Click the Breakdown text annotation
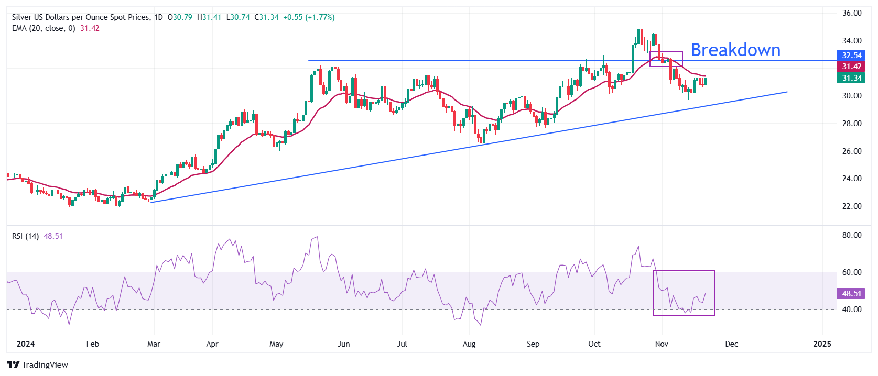This screenshot has height=376, width=878. pyautogui.click(x=735, y=50)
